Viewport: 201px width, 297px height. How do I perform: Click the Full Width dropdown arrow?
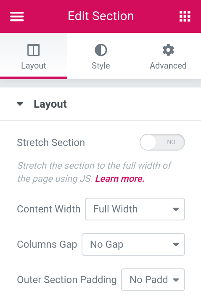pos(176,209)
